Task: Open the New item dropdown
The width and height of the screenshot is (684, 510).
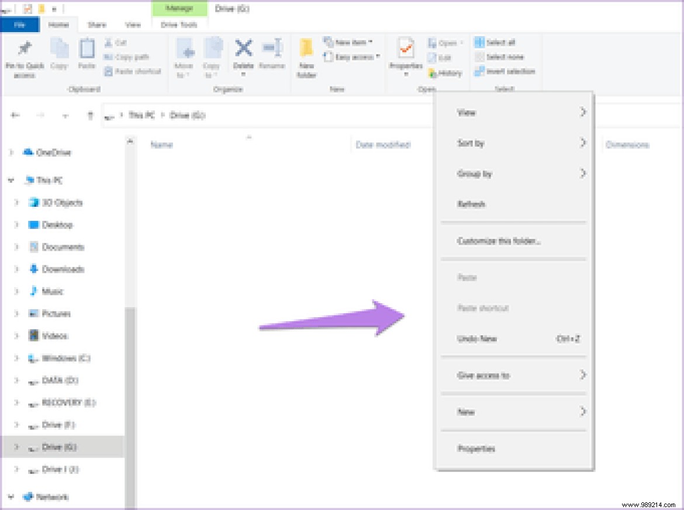Action: click(351, 43)
